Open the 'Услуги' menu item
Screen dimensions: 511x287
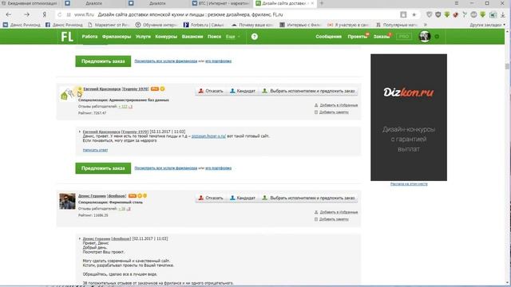pos(143,37)
